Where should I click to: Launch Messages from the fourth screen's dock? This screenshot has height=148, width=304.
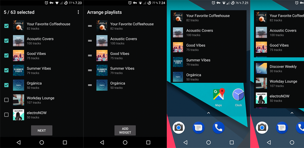click(x=282, y=128)
